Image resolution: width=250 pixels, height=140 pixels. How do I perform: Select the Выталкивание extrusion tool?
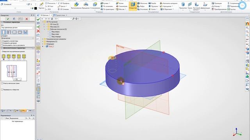(x=76, y=6)
